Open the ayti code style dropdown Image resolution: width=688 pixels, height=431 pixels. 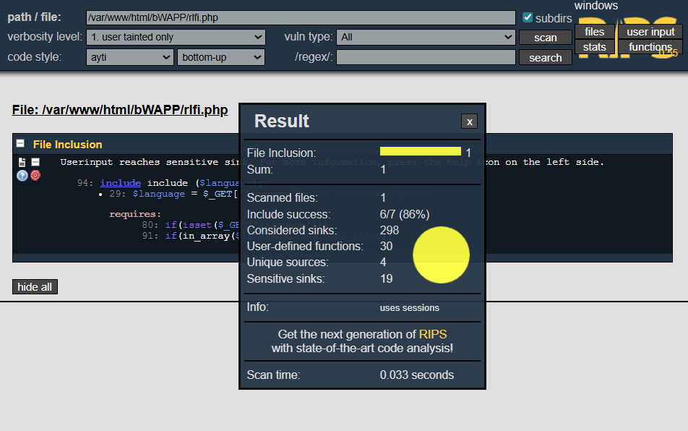click(x=129, y=57)
